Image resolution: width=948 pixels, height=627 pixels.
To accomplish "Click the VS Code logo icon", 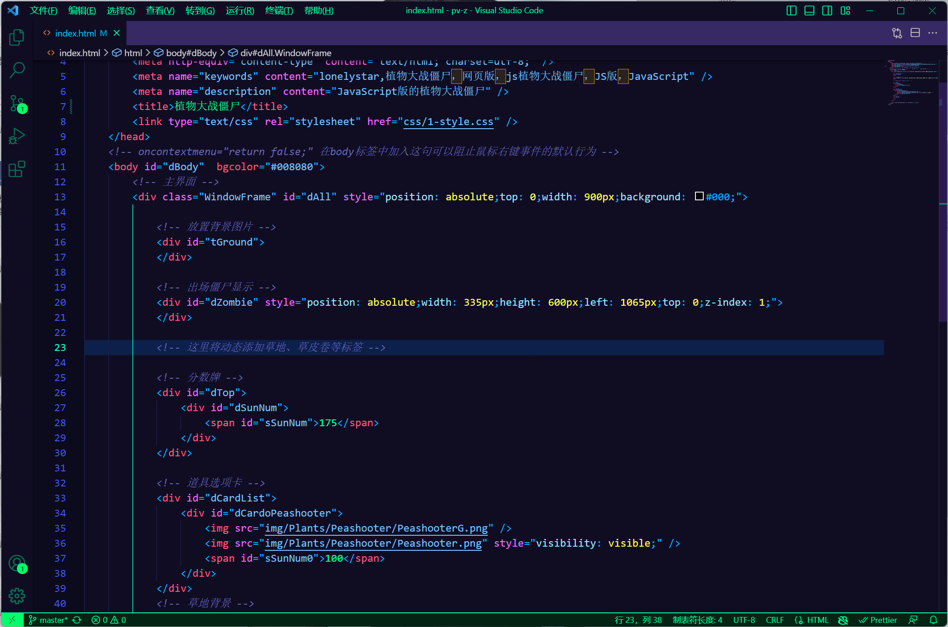I will (x=13, y=10).
